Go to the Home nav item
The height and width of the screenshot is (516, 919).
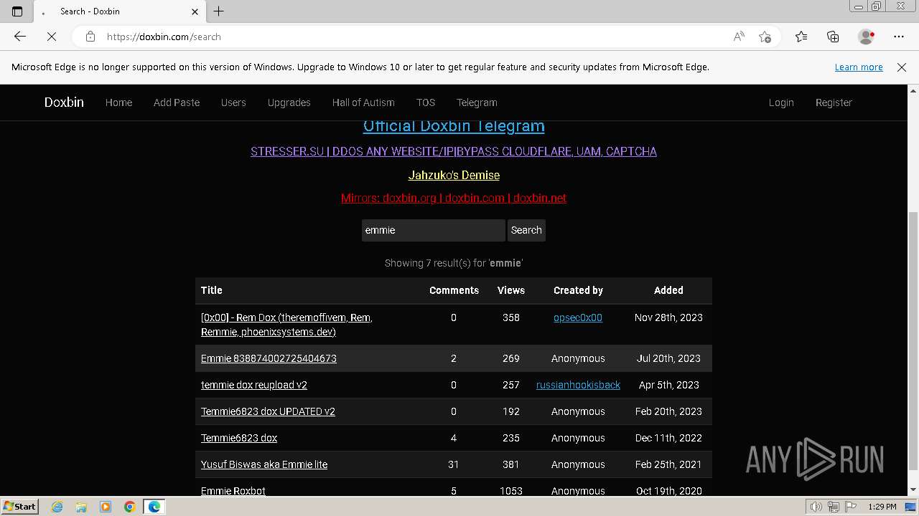118,102
